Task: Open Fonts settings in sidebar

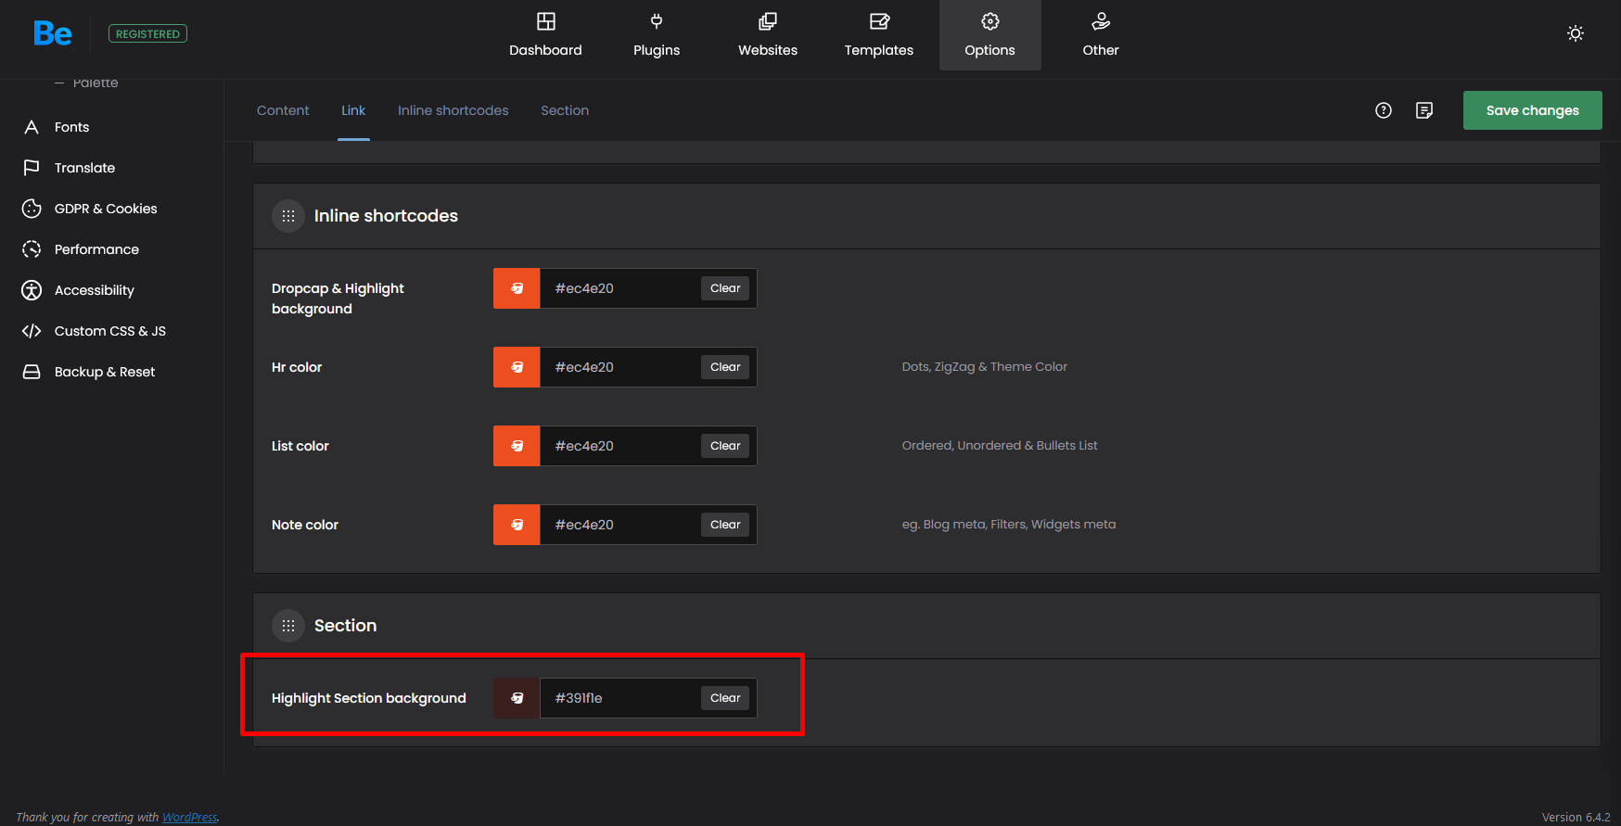Action: click(71, 127)
